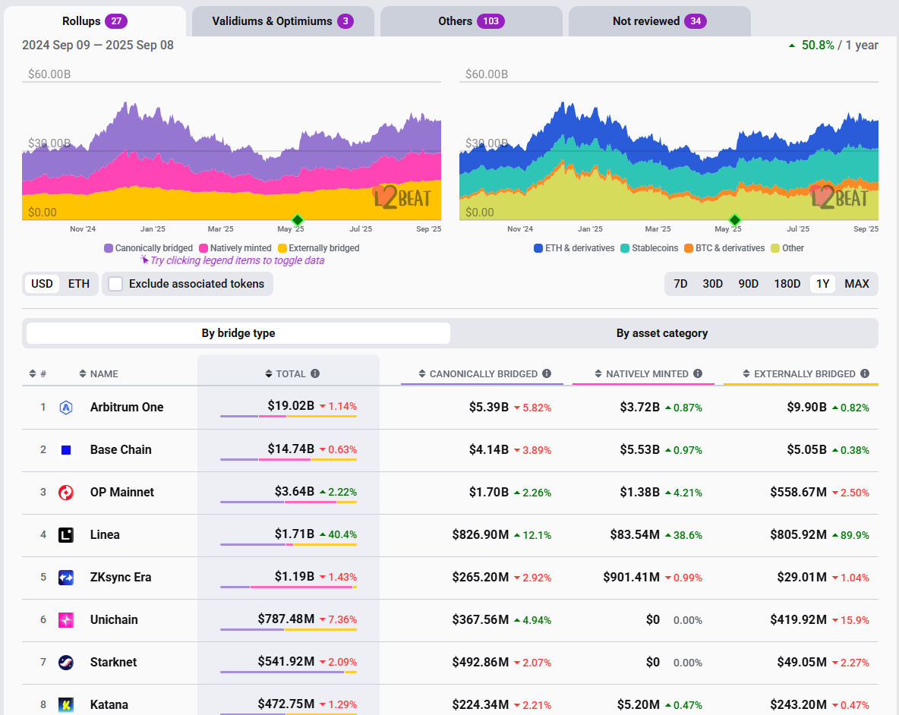Toggle Canonically bridged legend color swatch
Screen dimensions: 899x715
click(x=109, y=248)
